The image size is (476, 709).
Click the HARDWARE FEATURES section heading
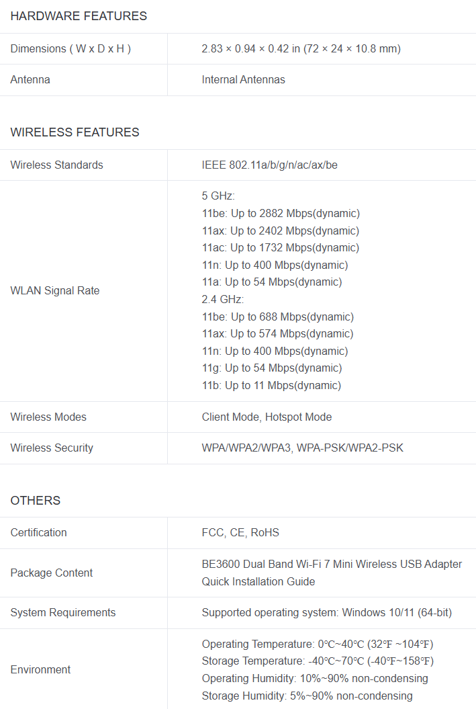coord(79,16)
